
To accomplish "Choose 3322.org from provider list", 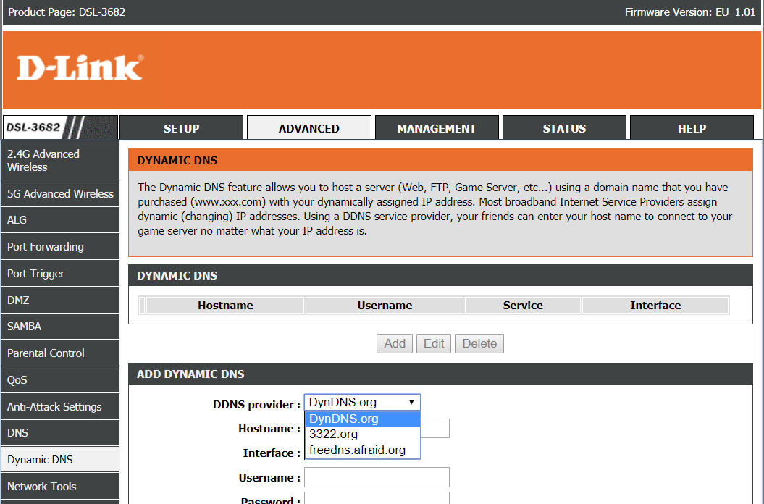I will tap(363, 434).
